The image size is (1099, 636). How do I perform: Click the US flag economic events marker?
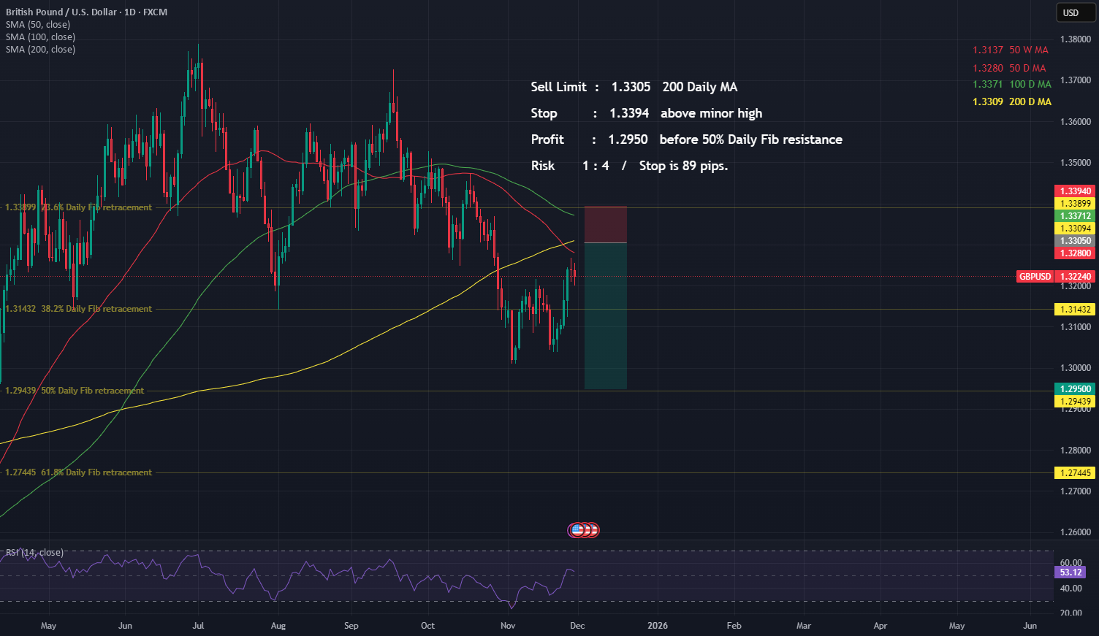coord(582,530)
